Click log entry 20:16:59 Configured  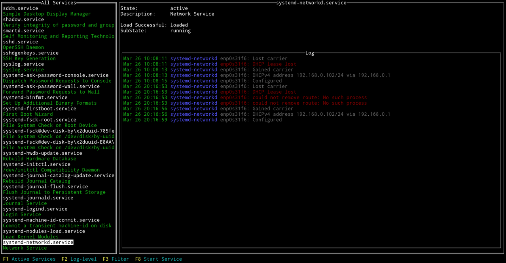[x=203, y=120]
